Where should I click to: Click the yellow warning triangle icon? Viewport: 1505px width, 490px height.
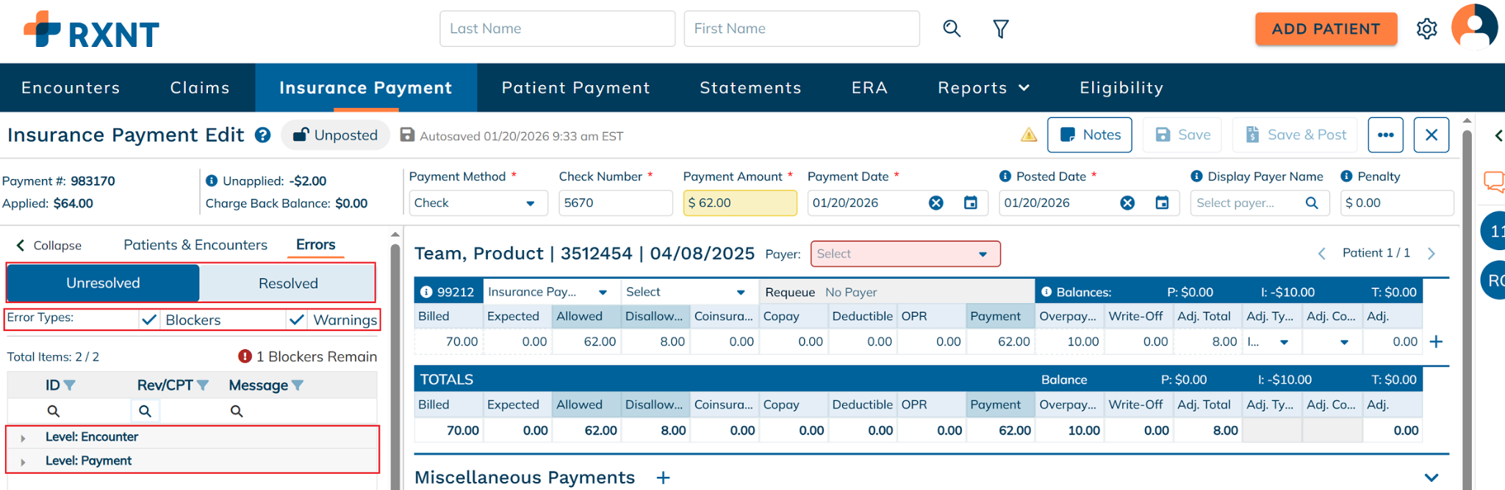pyautogui.click(x=1029, y=135)
